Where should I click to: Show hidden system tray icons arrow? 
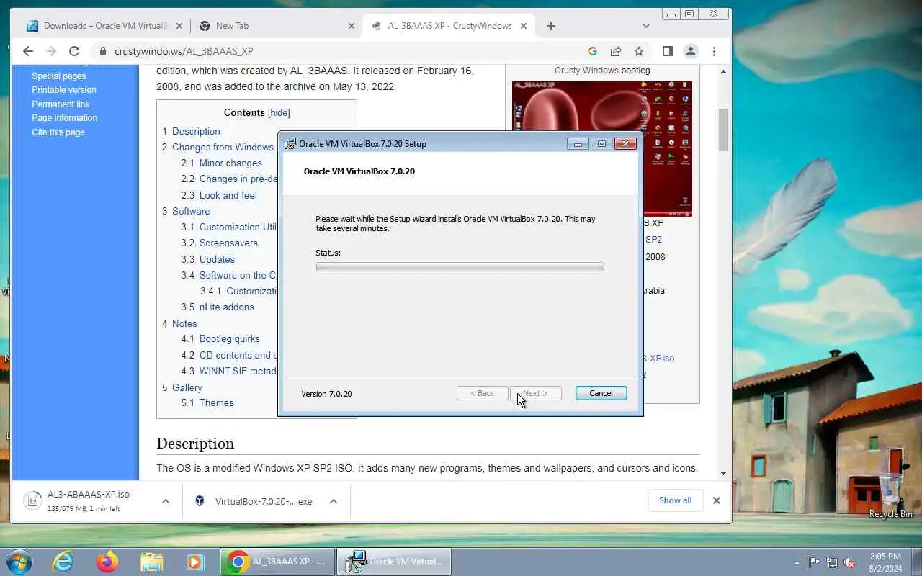797,562
